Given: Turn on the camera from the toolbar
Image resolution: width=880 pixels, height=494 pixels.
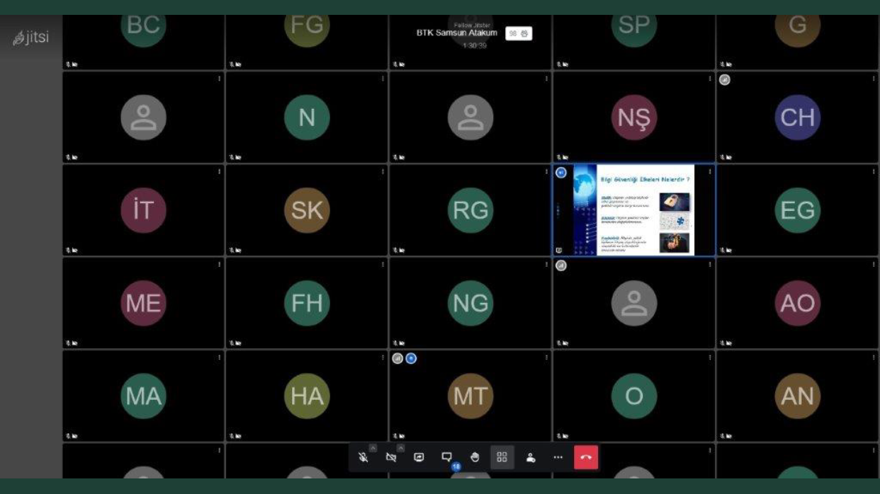Looking at the screenshot, I should [x=391, y=457].
